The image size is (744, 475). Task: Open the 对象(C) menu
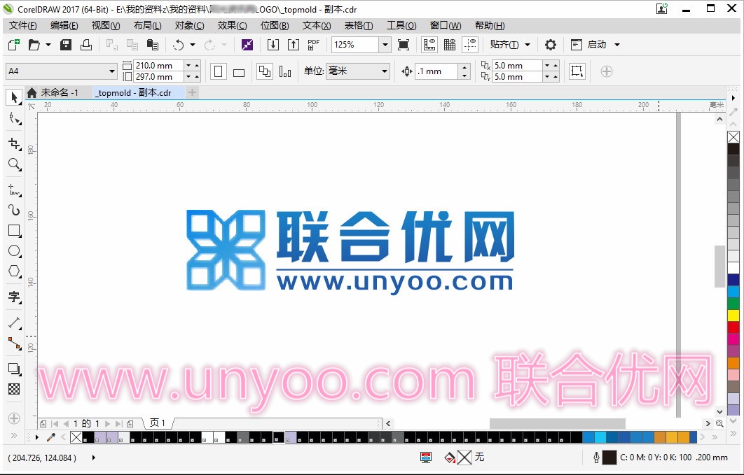pos(189,26)
